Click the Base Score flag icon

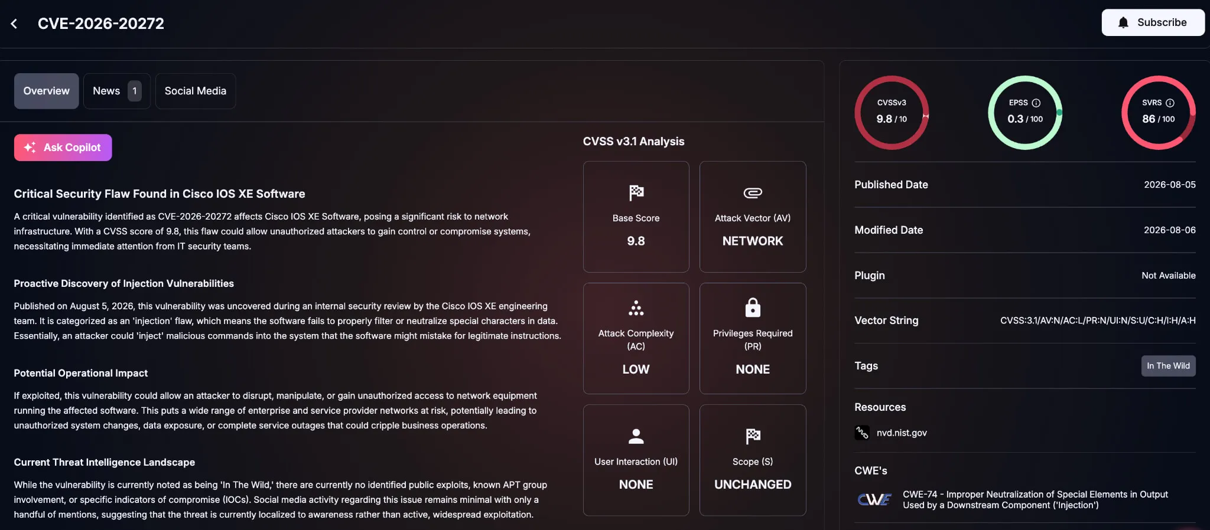(636, 192)
